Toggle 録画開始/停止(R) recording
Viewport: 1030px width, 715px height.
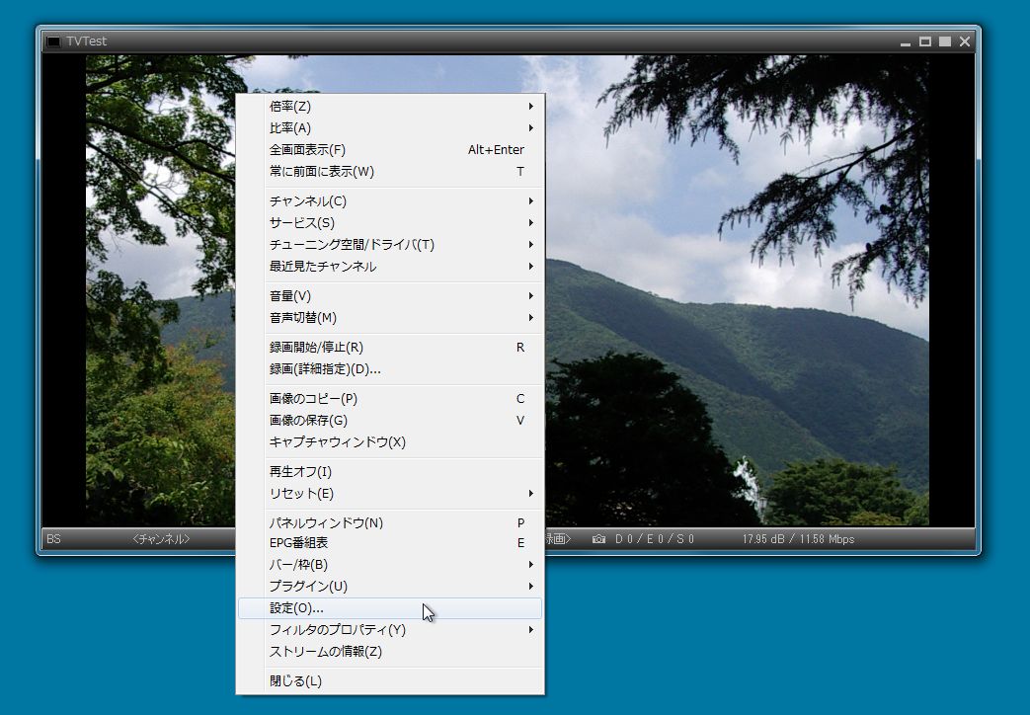[390, 347]
